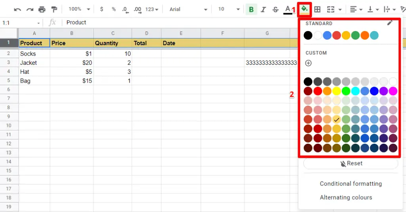The image size is (406, 212).
Task: Choose Conditional formatting option
Action: click(x=350, y=184)
